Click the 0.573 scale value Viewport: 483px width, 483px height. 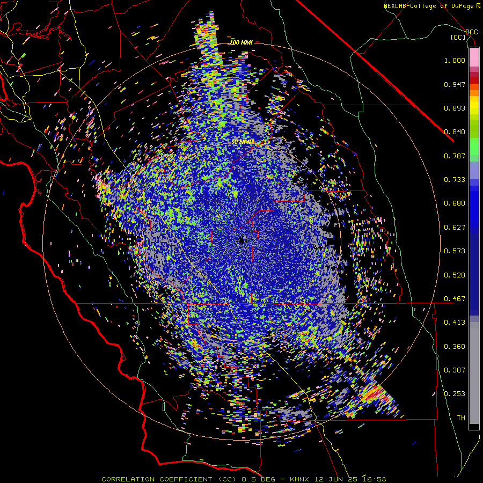click(455, 251)
